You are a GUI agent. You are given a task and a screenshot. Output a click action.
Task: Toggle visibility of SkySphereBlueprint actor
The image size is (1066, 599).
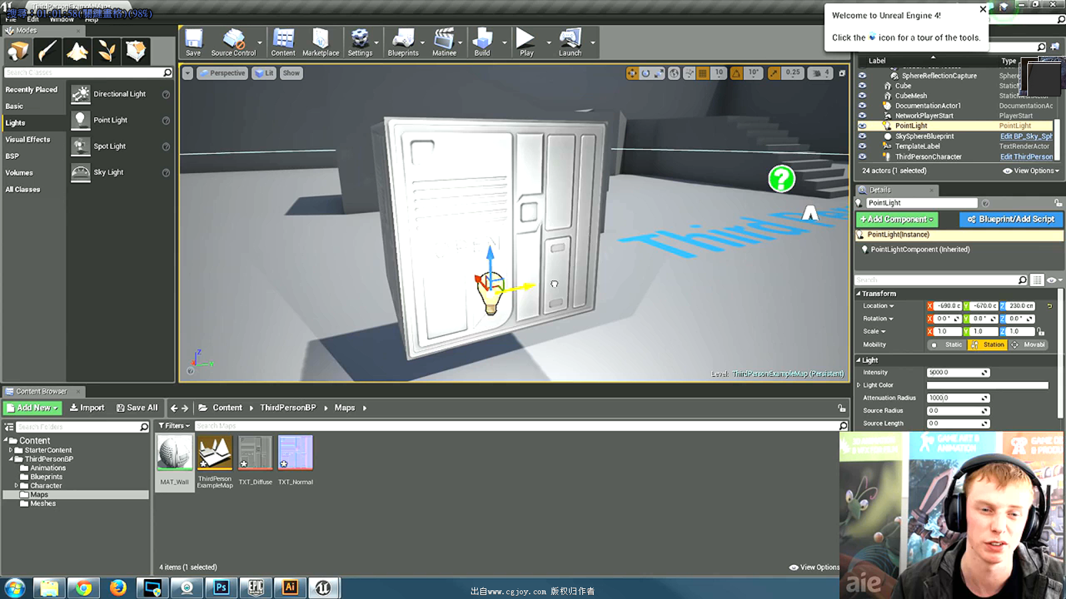click(862, 136)
